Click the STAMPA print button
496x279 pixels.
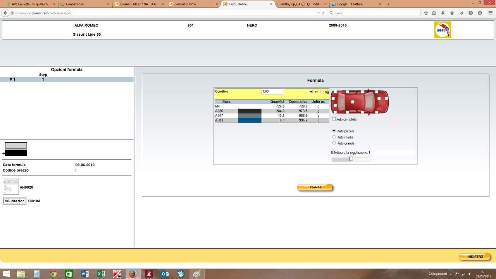tap(315, 188)
